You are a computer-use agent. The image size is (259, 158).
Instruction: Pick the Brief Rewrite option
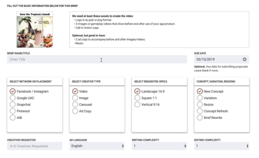point(200,118)
